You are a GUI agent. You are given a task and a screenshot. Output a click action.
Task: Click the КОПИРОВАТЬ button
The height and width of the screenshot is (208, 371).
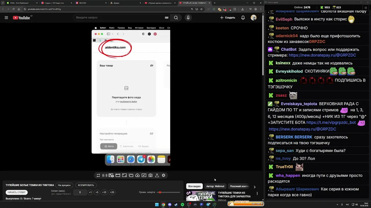pos(86,185)
